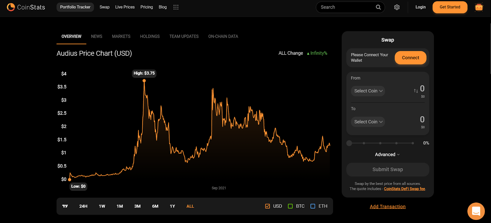This screenshot has width=491, height=223.
Task: Click the CoinStats logo
Action: tap(26, 7)
